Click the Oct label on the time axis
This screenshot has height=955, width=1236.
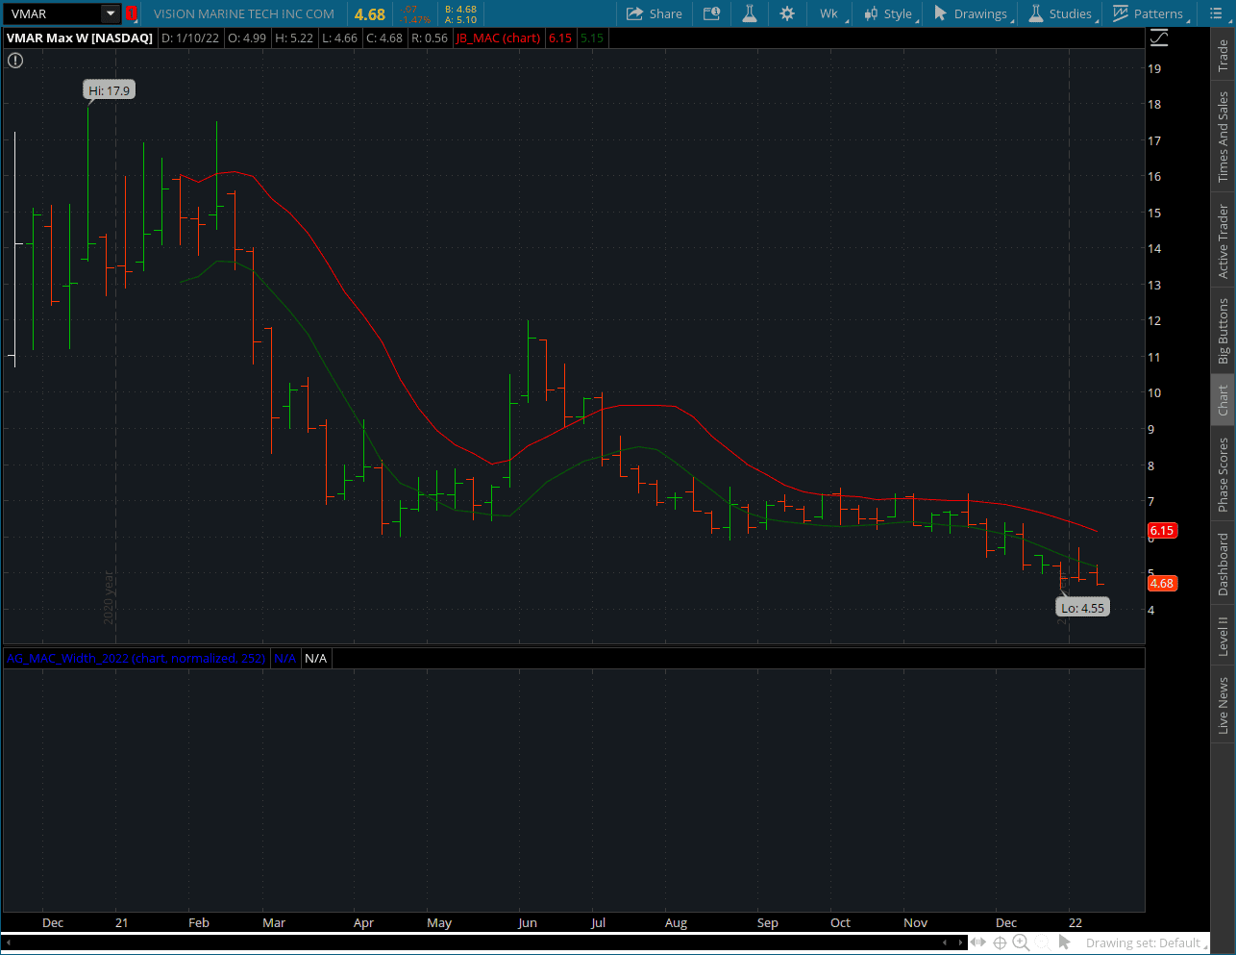point(841,922)
